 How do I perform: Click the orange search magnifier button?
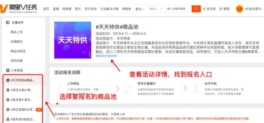196,9
